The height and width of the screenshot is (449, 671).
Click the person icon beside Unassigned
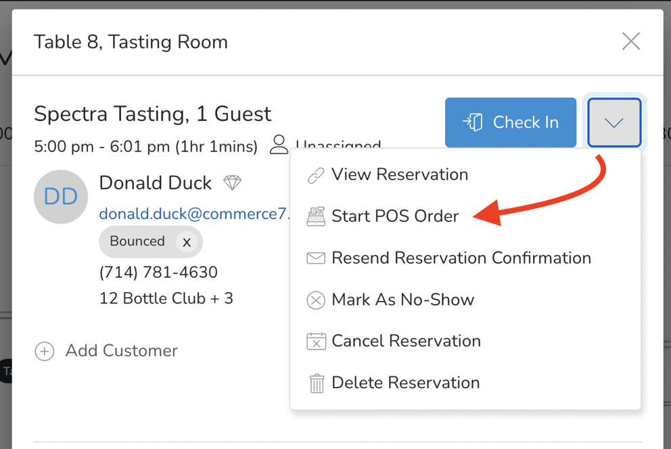point(279,145)
